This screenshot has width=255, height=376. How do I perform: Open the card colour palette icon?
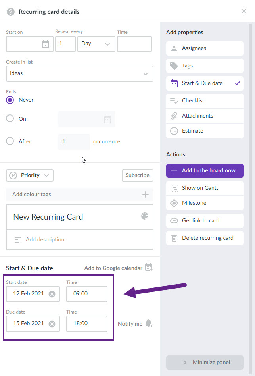point(145,216)
